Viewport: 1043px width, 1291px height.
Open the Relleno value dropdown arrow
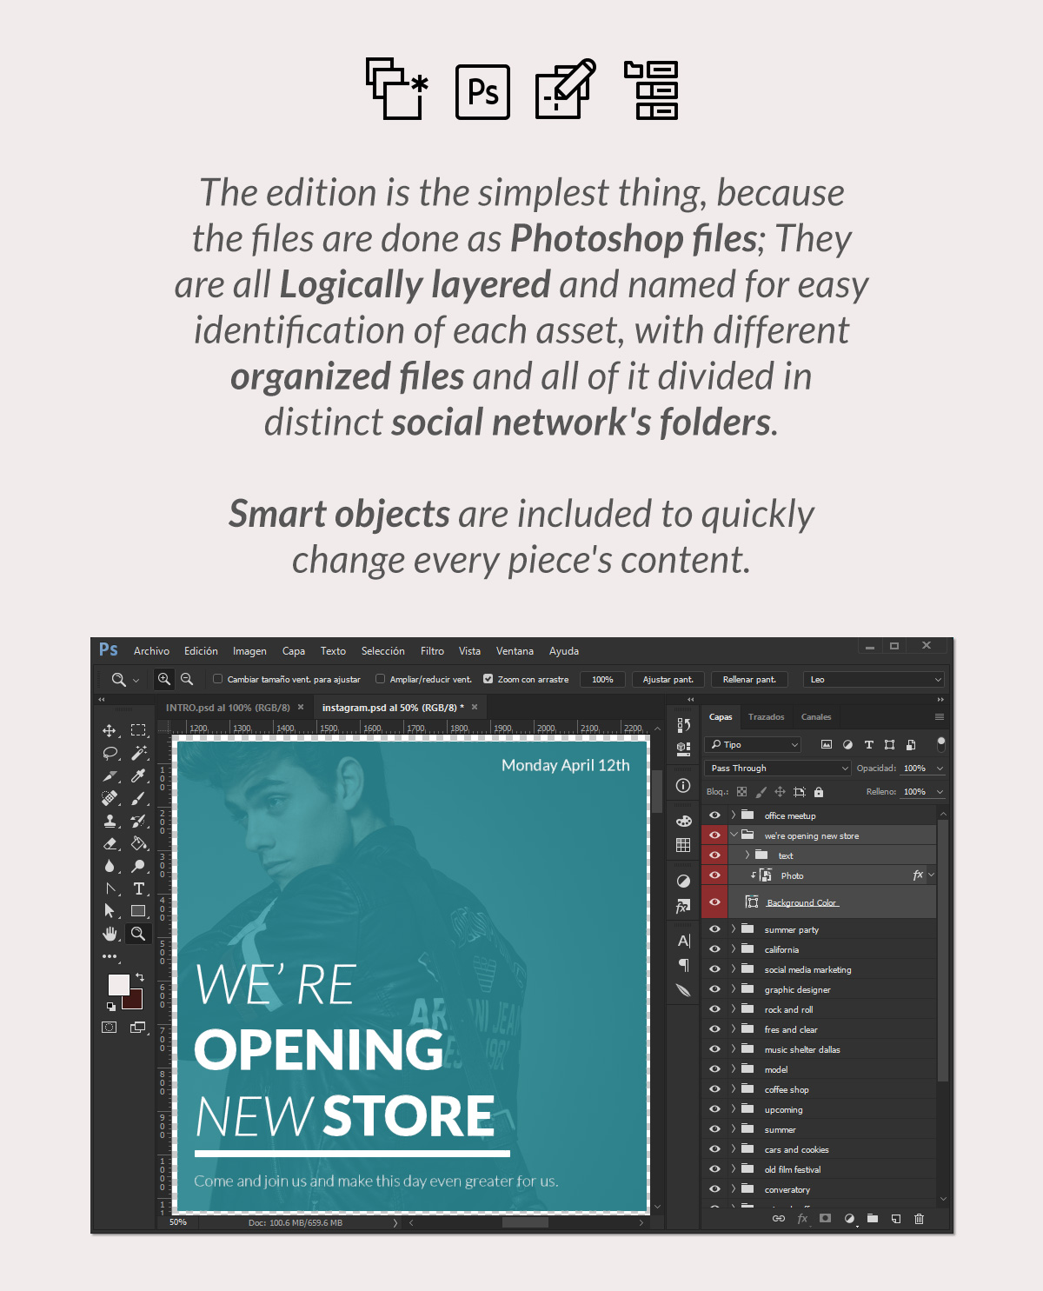pos(940,792)
